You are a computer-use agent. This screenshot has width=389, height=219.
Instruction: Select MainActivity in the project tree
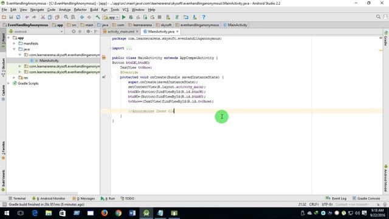49,61
